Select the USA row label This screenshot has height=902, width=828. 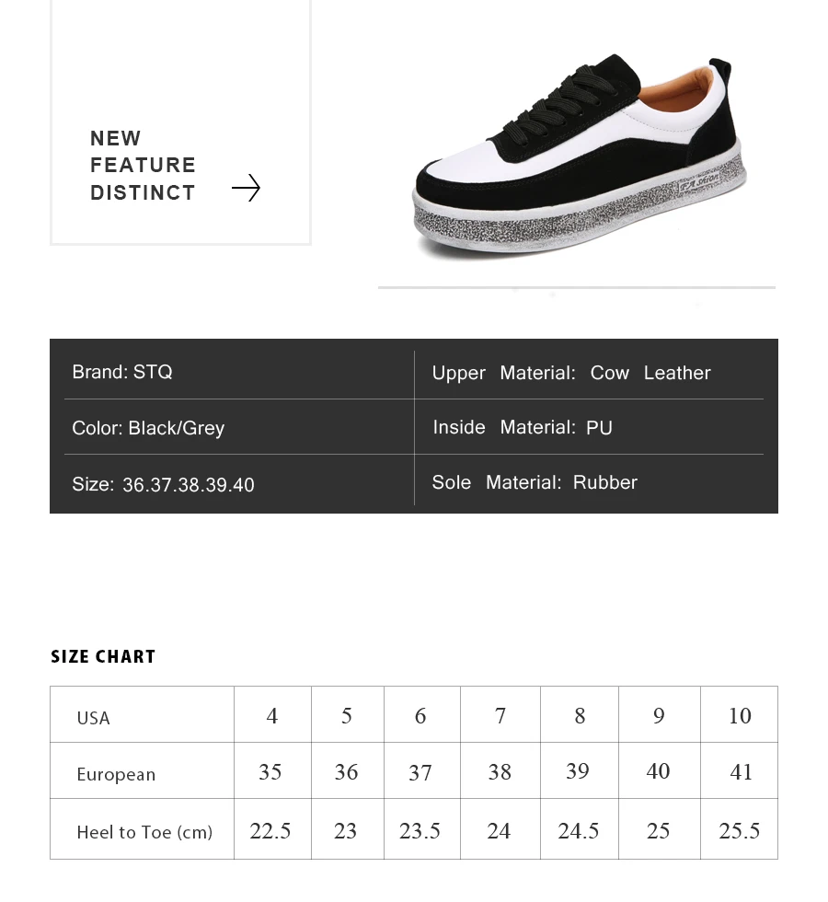(93, 718)
